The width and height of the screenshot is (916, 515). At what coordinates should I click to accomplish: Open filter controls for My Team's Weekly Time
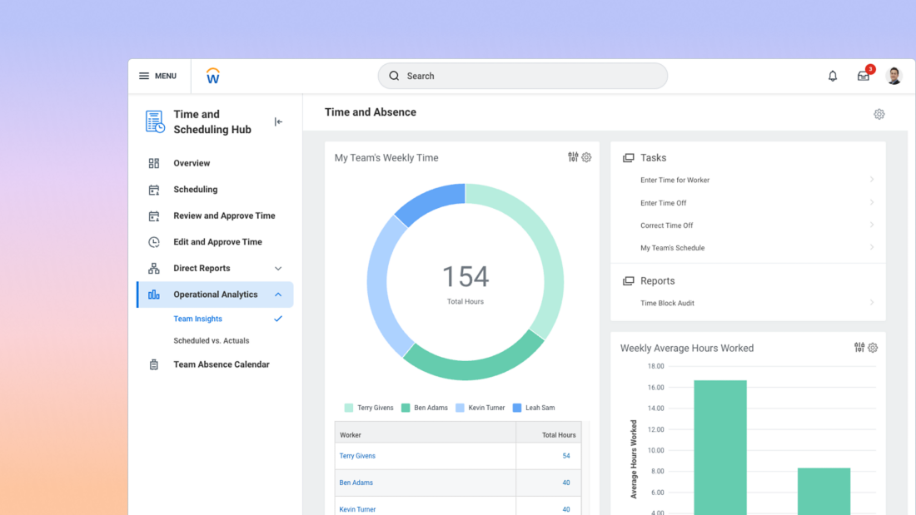[x=573, y=157]
